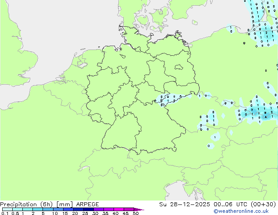Click the '15' legend scale label
The image size is (278, 215).
(65, 213)
